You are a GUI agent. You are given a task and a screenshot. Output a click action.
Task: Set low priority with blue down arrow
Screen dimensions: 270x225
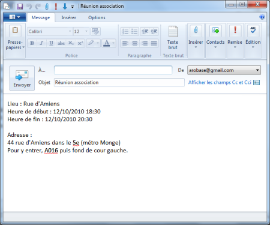click(65, 7)
